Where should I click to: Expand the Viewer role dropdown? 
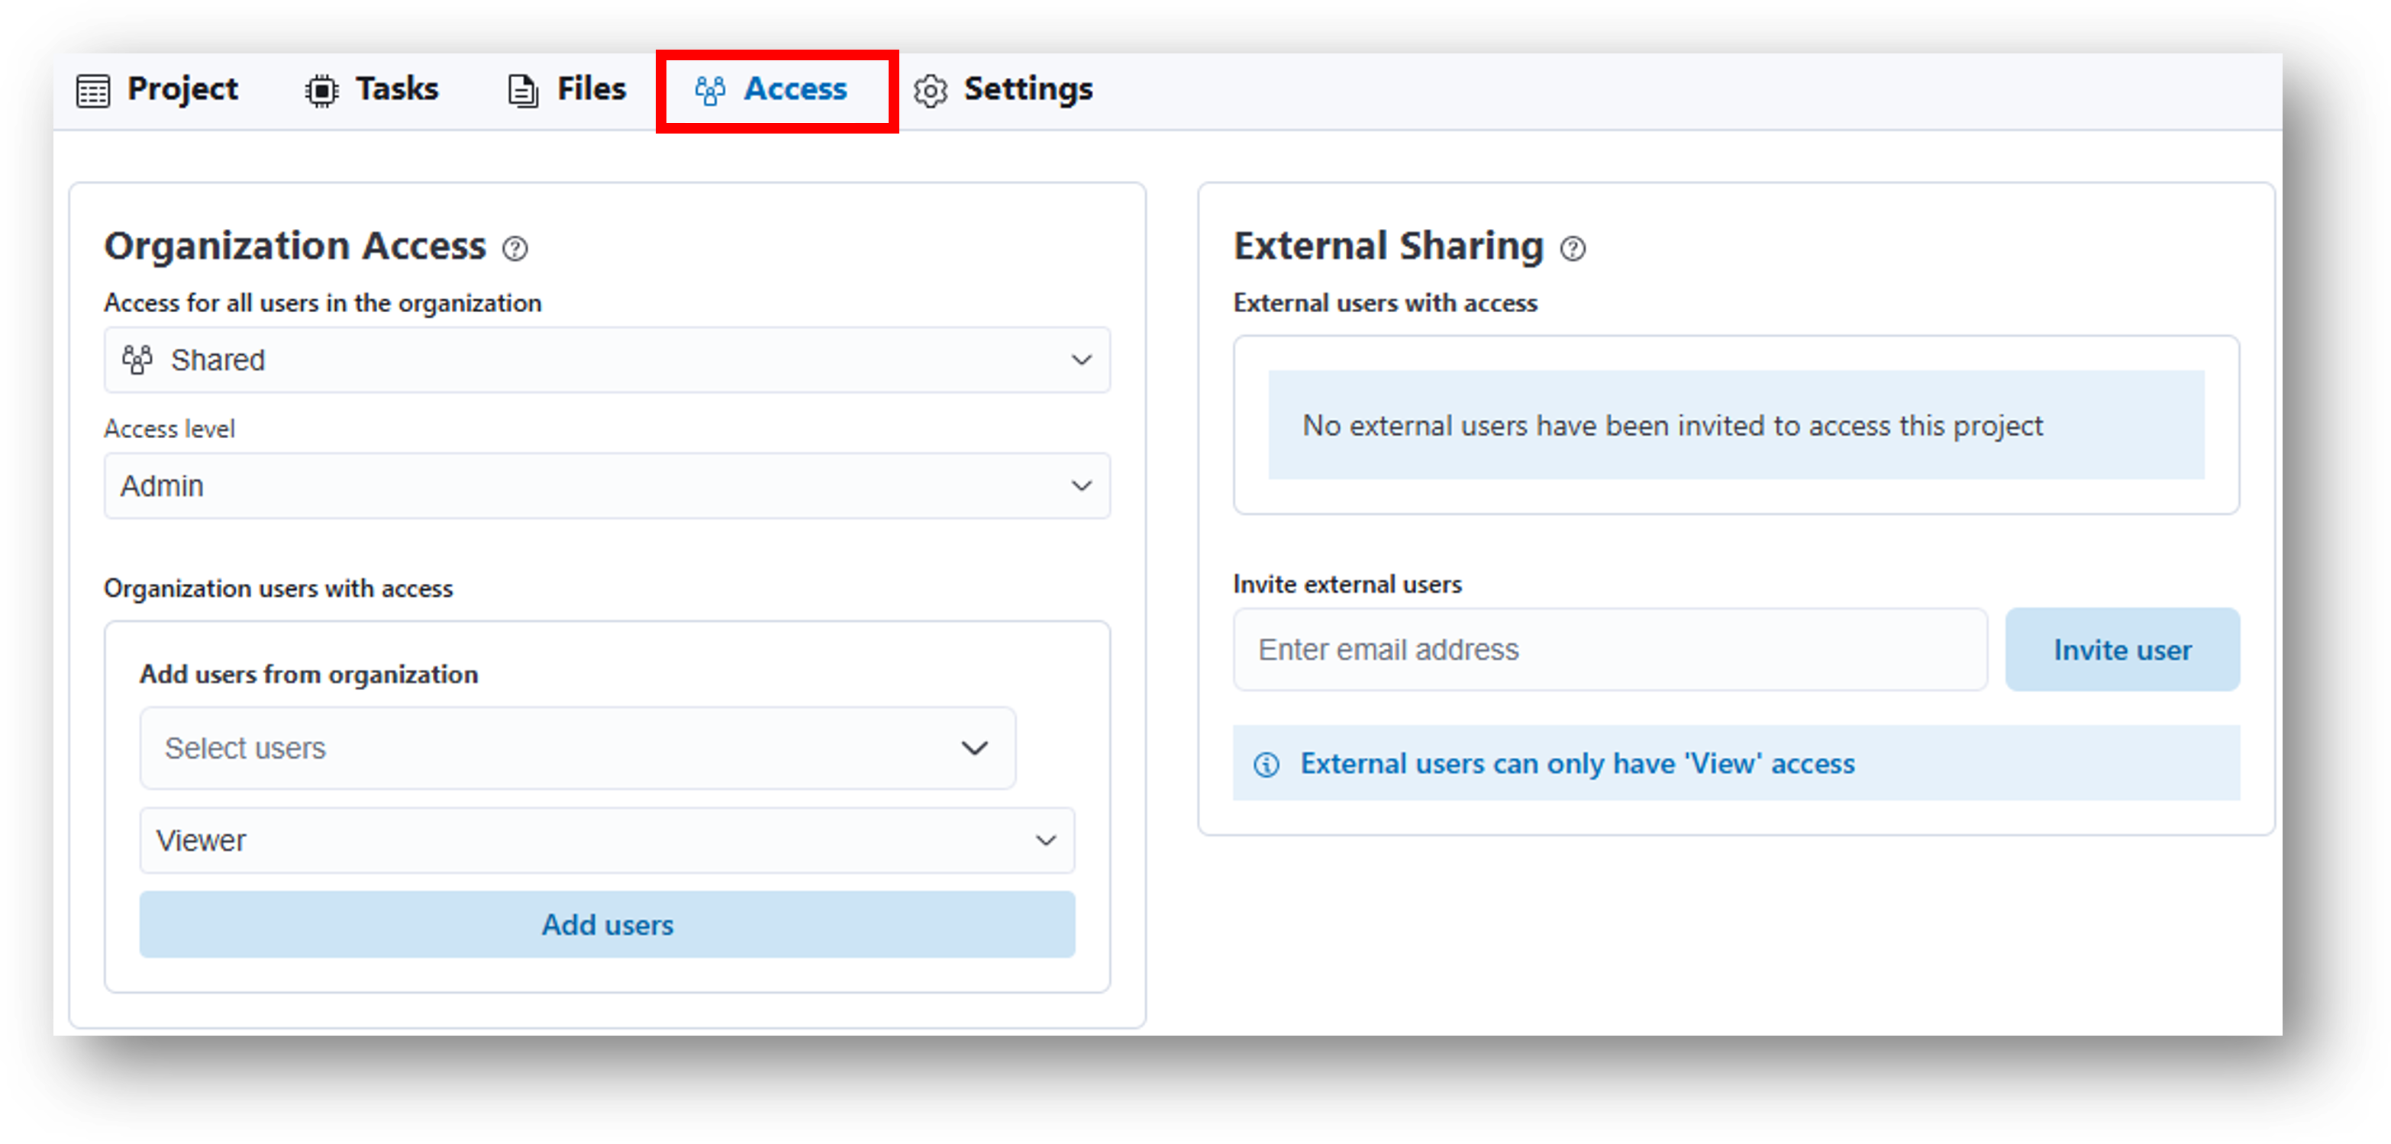pos(607,839)
